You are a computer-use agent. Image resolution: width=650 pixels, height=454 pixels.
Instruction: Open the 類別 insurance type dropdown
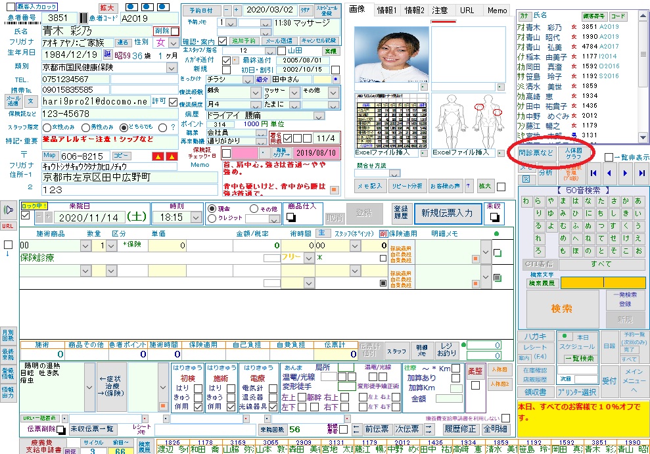172,68
